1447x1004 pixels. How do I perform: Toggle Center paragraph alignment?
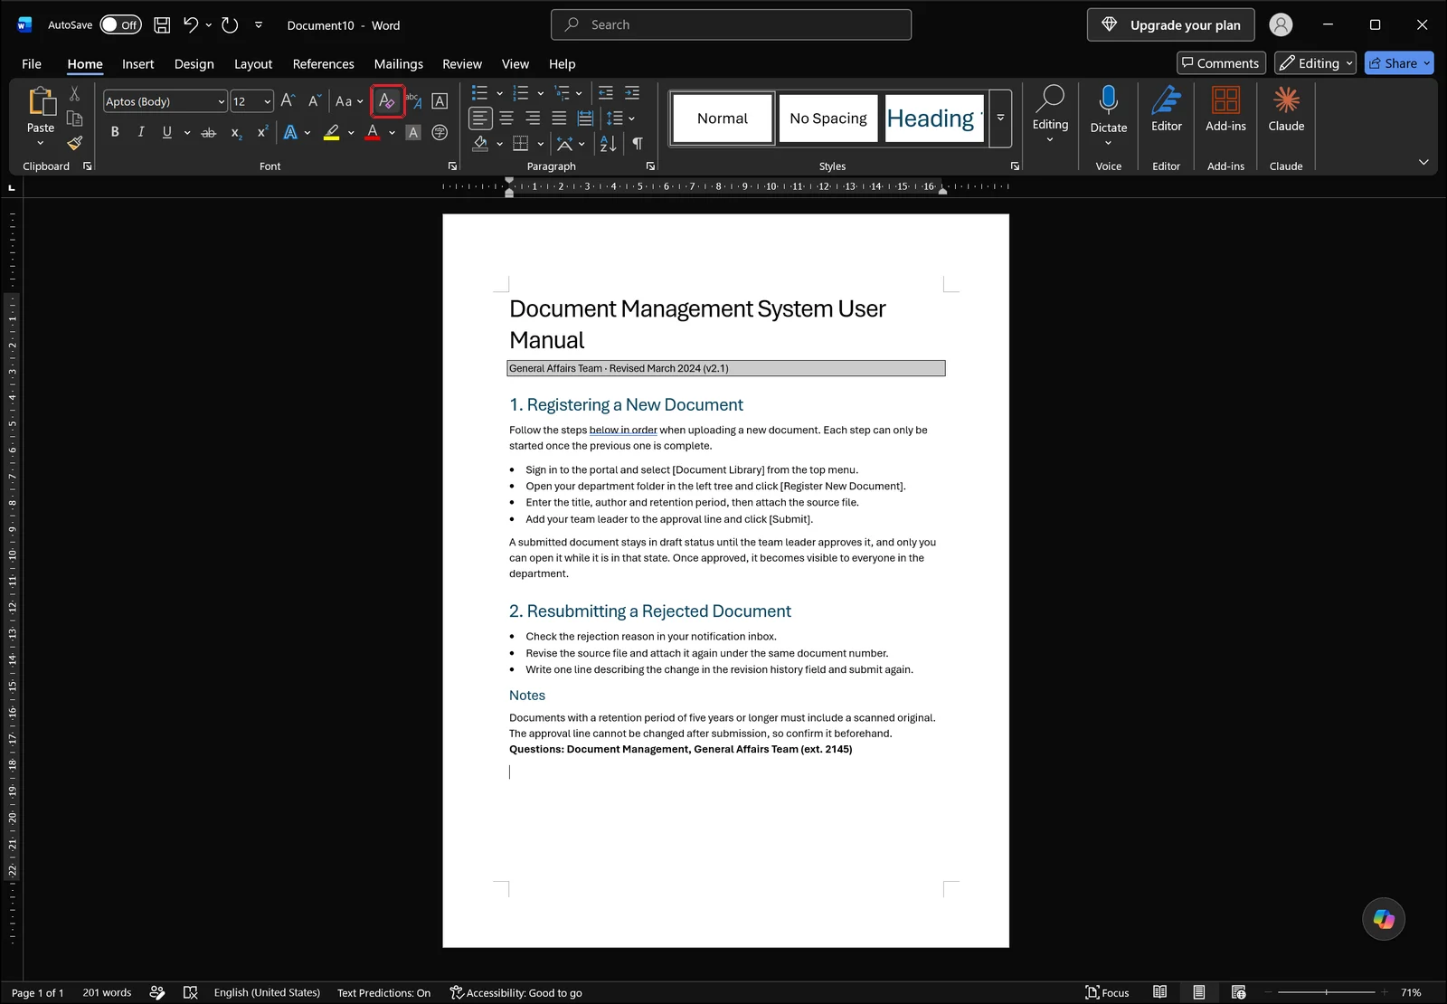[506, 118]
